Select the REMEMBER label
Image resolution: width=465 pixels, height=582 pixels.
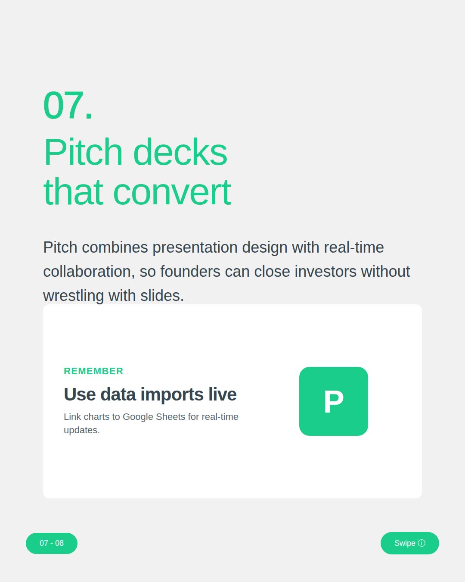pyautogui.click(x=93, y=371)
